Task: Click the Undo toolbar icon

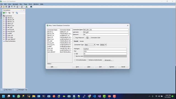Action: [x=12, y=7]
